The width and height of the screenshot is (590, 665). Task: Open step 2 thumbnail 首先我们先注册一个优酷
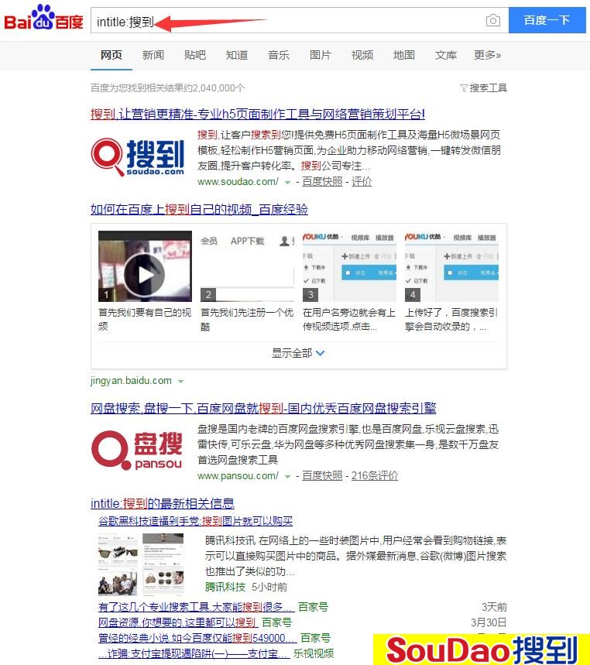[x=247, y=266]
